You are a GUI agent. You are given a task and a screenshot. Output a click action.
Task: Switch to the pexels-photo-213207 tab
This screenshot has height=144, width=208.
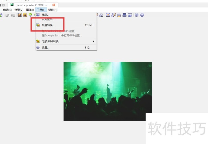point(32,5)
